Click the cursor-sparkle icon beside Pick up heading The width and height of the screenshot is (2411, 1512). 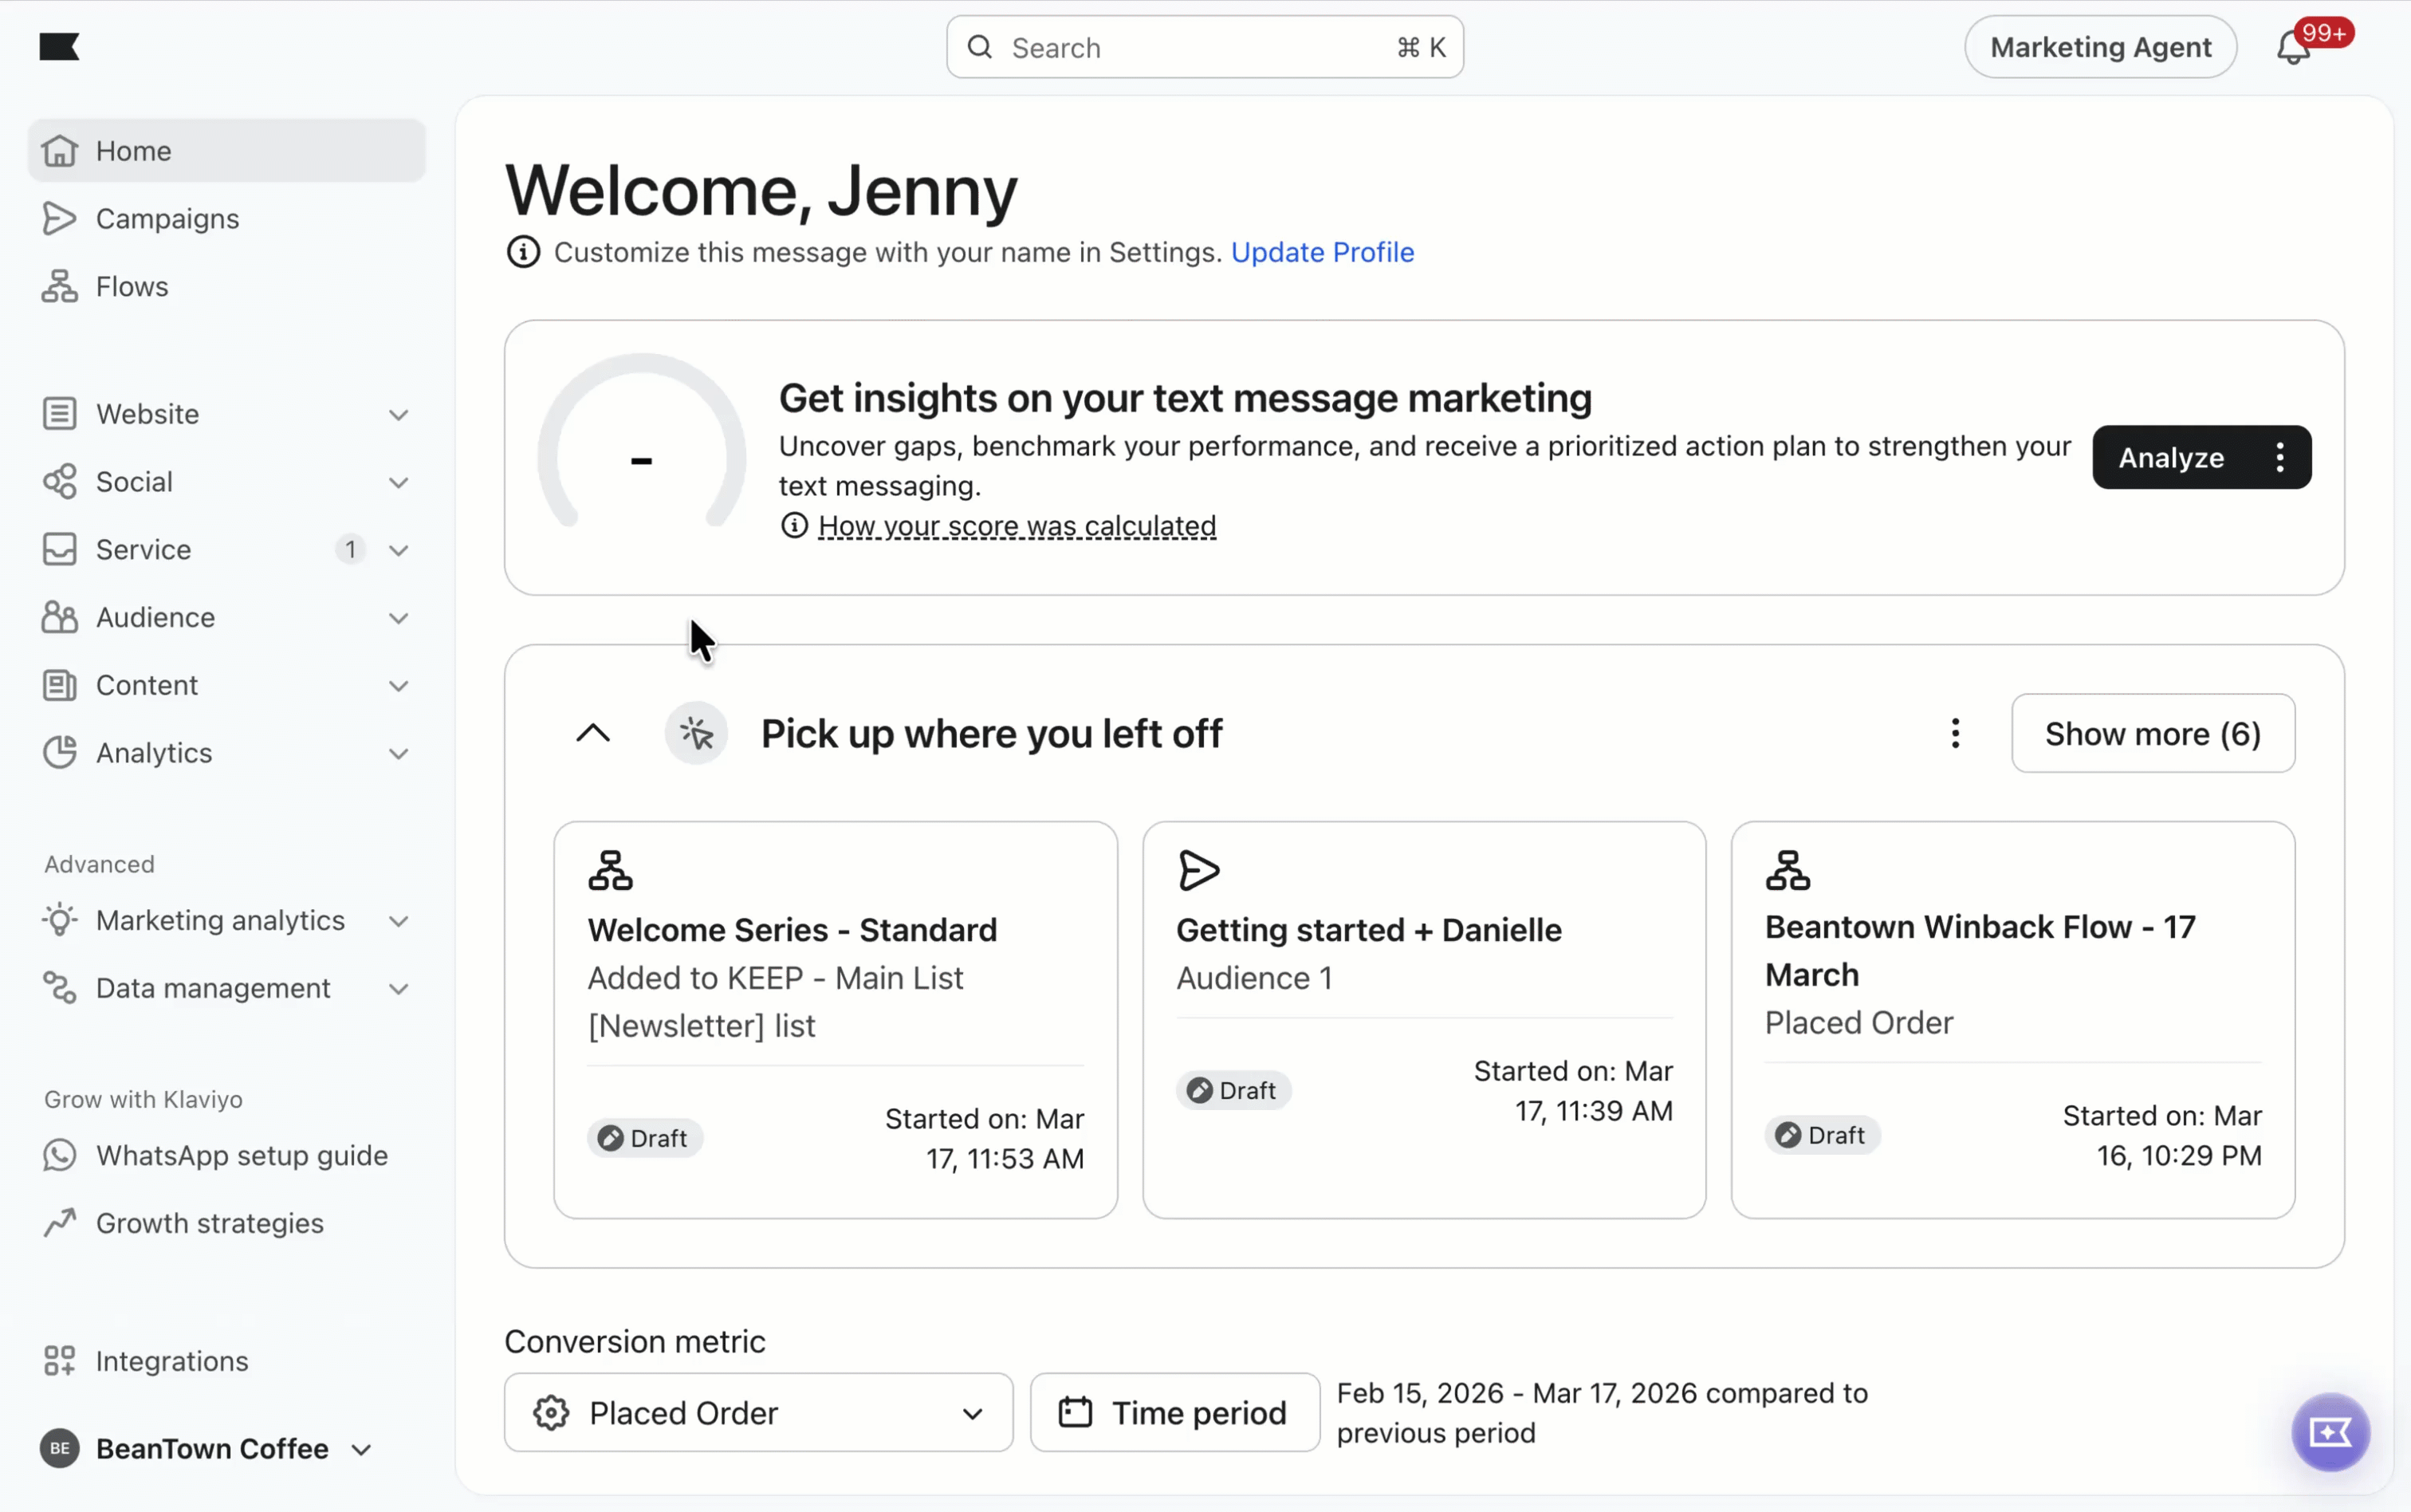tap(697, 733)
